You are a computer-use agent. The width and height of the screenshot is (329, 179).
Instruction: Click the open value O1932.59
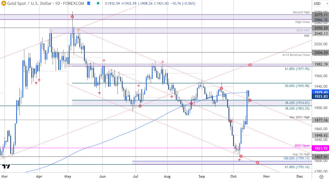coord(113,4)
